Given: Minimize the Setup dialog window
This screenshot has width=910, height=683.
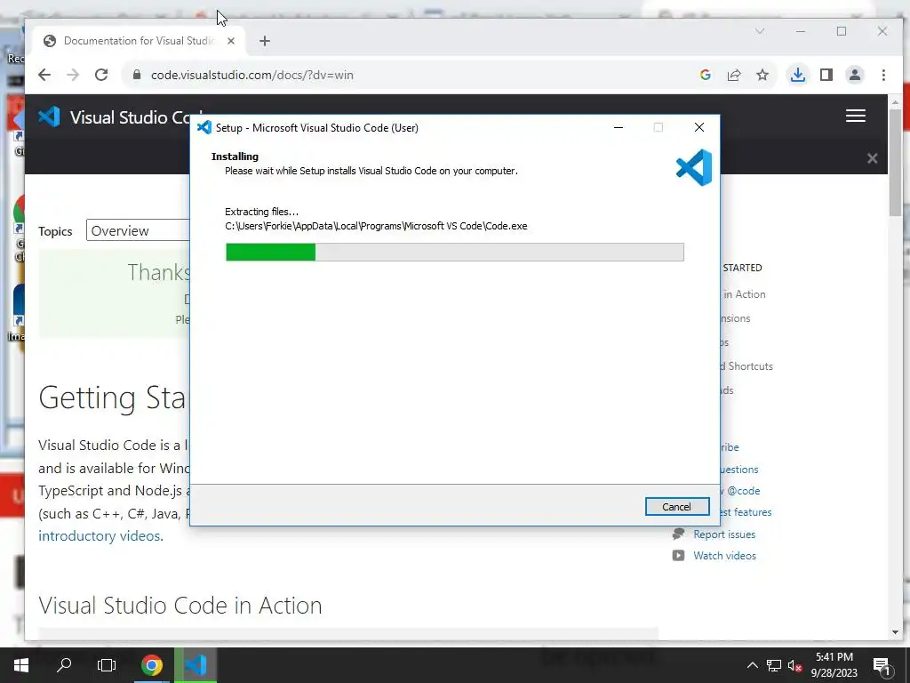Looking at the screenshot, I should click(x=619, y=127).
